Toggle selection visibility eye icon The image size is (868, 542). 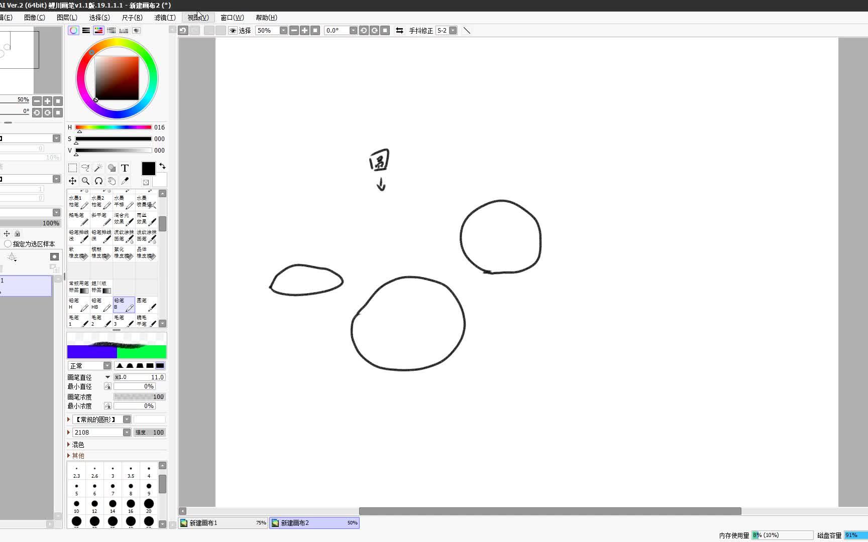point(233,31)
